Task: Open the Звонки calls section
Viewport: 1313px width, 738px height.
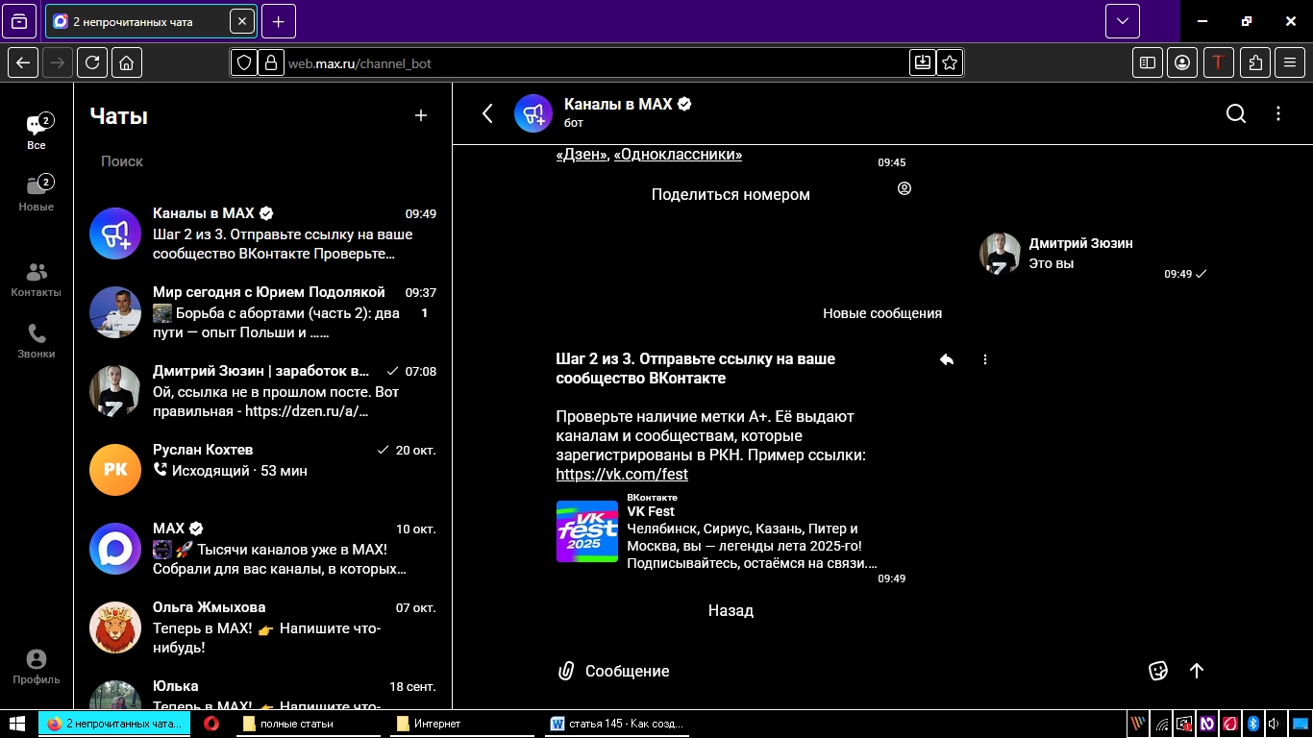Action: click(37, 341)
